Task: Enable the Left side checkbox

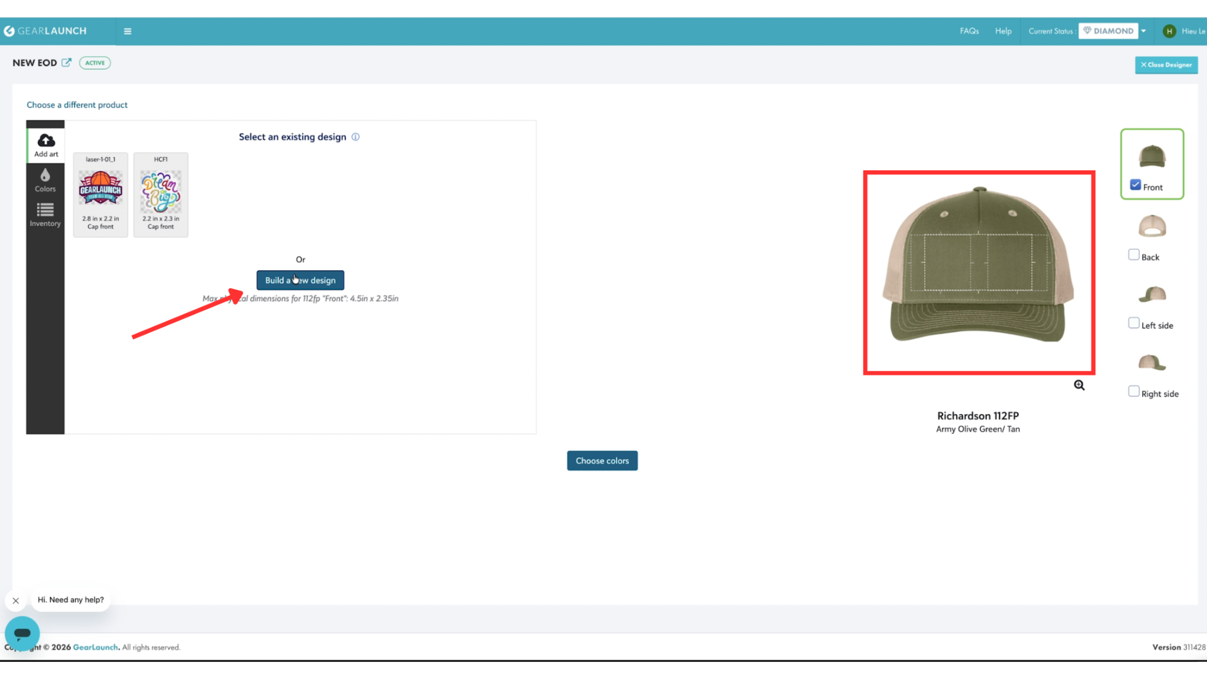Action: coord(1134,323)
